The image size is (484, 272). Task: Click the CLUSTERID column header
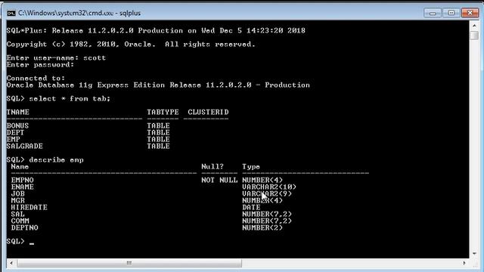(x=208, y=113)
